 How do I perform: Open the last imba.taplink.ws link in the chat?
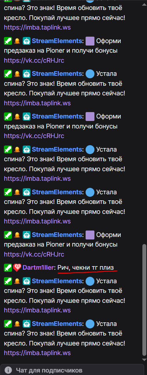(38, 353)
